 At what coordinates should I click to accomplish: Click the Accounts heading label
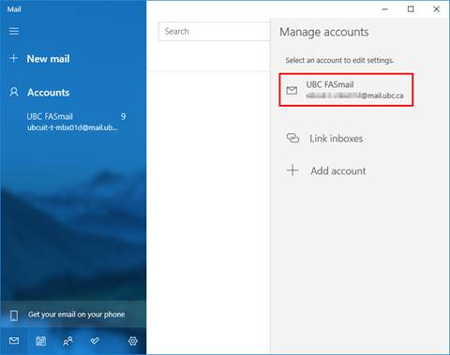point(48,93)
